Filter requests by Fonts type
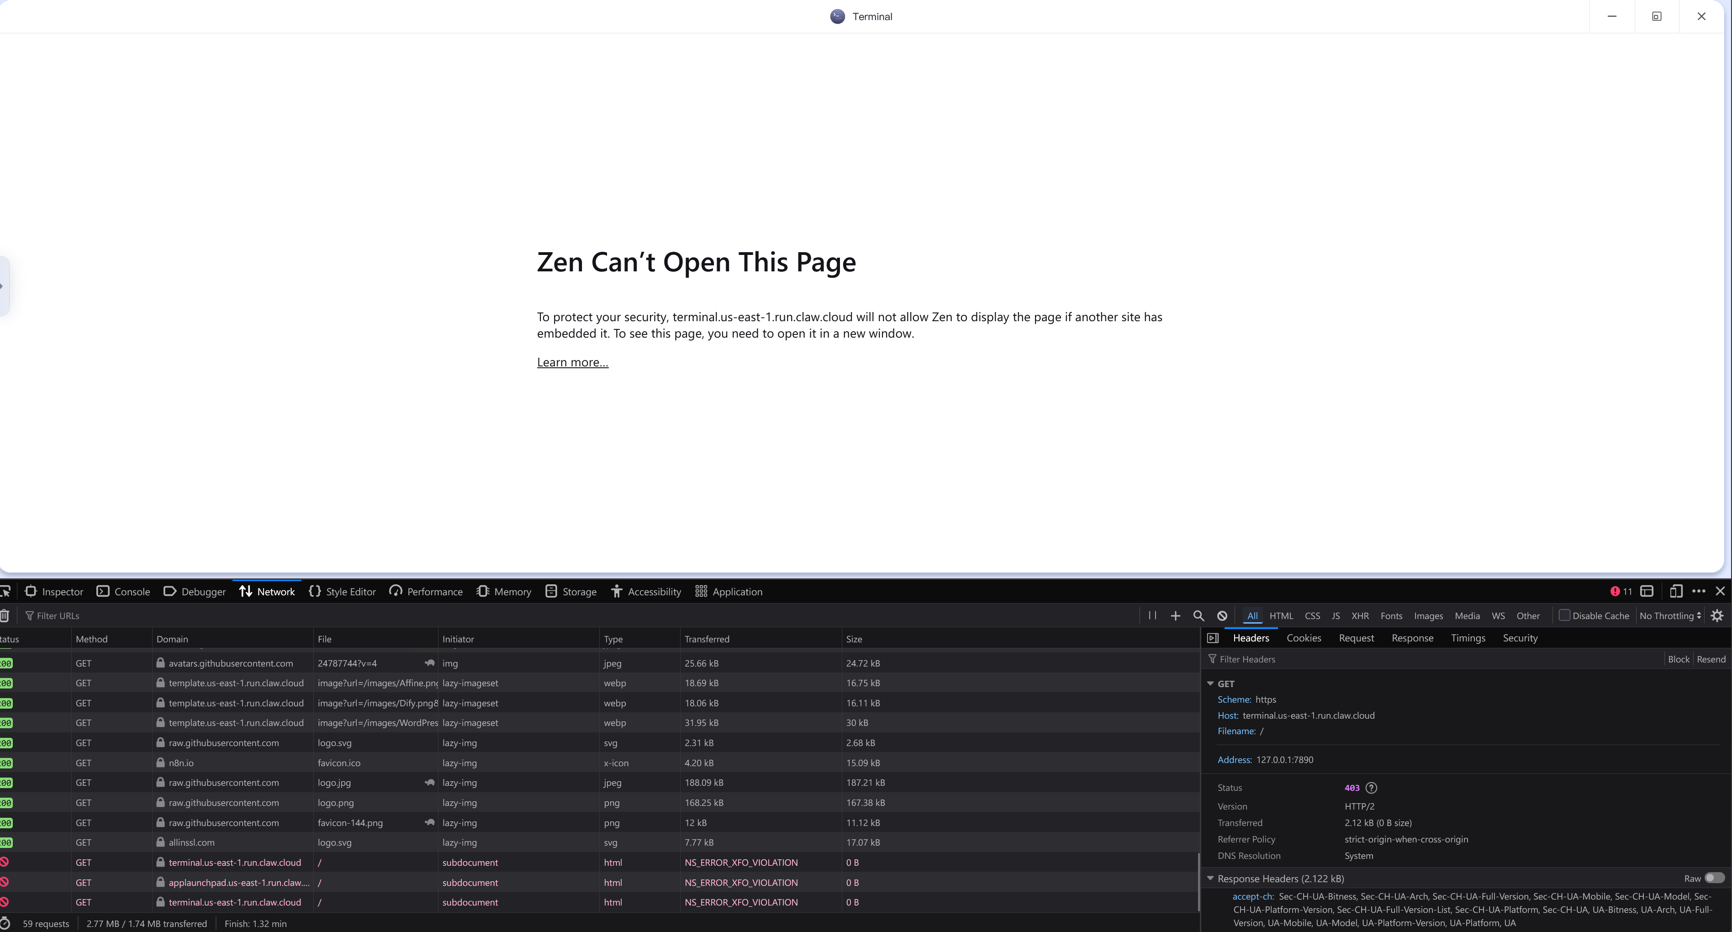1732x932 pixels. pos(1391,615)
